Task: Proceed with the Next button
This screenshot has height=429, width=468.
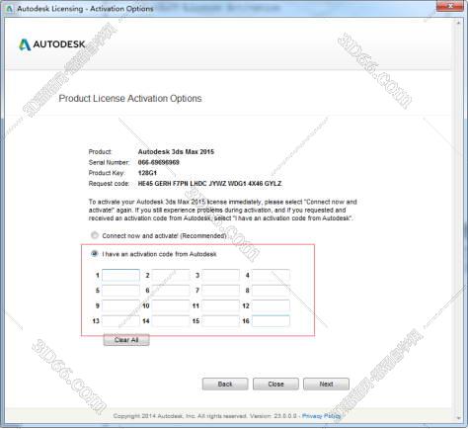Action: (x=326, y=385)
